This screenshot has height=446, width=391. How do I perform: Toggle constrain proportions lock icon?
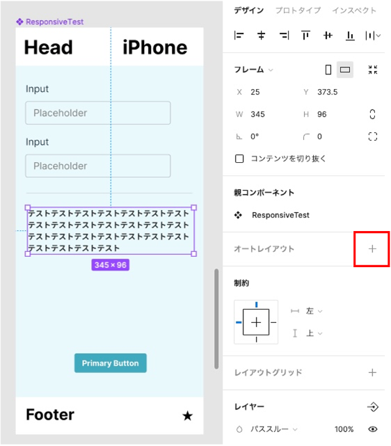pyautogui.click(x=372, y=114)
